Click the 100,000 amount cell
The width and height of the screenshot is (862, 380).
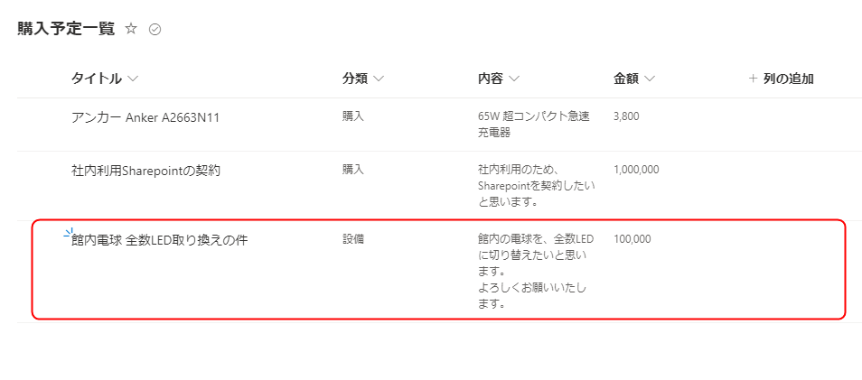pyautogui.click(x=632, y=239)
